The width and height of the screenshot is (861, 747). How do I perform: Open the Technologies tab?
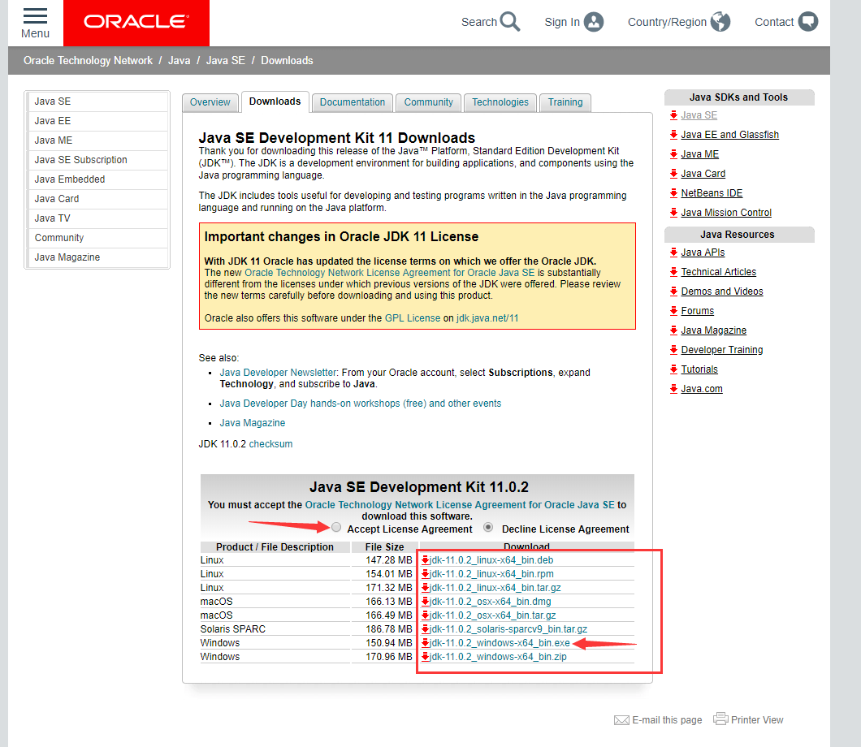pos(500,102)
